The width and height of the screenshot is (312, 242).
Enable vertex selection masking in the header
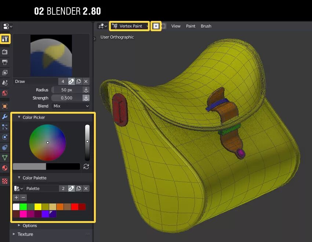(x=164, y=26)
